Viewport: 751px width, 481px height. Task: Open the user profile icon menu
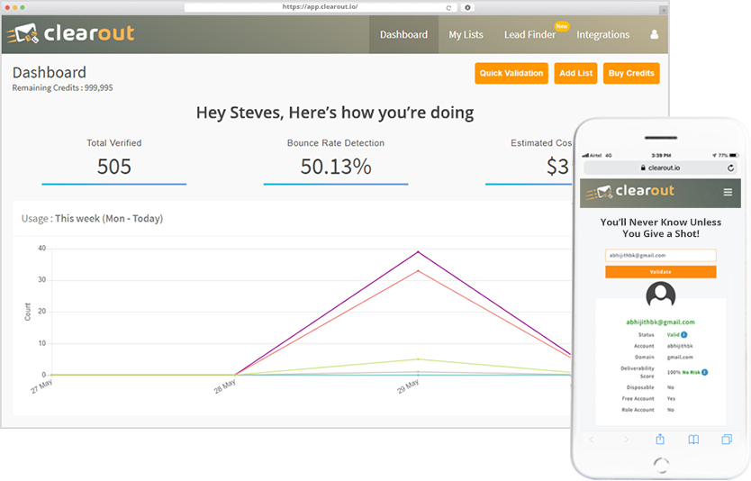point(654,35)
